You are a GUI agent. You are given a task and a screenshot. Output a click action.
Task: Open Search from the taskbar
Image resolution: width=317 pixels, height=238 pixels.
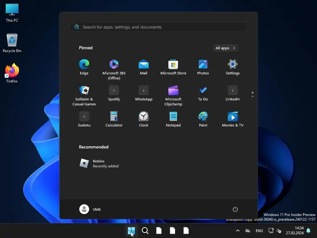145,231
